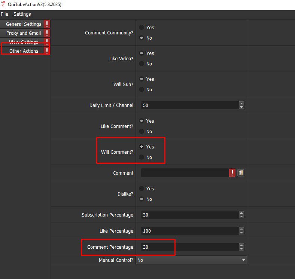The width and height of the screenshot is (295, 279).
Task: Click warning icon beside General Settings
Action: tap(47, 24)
